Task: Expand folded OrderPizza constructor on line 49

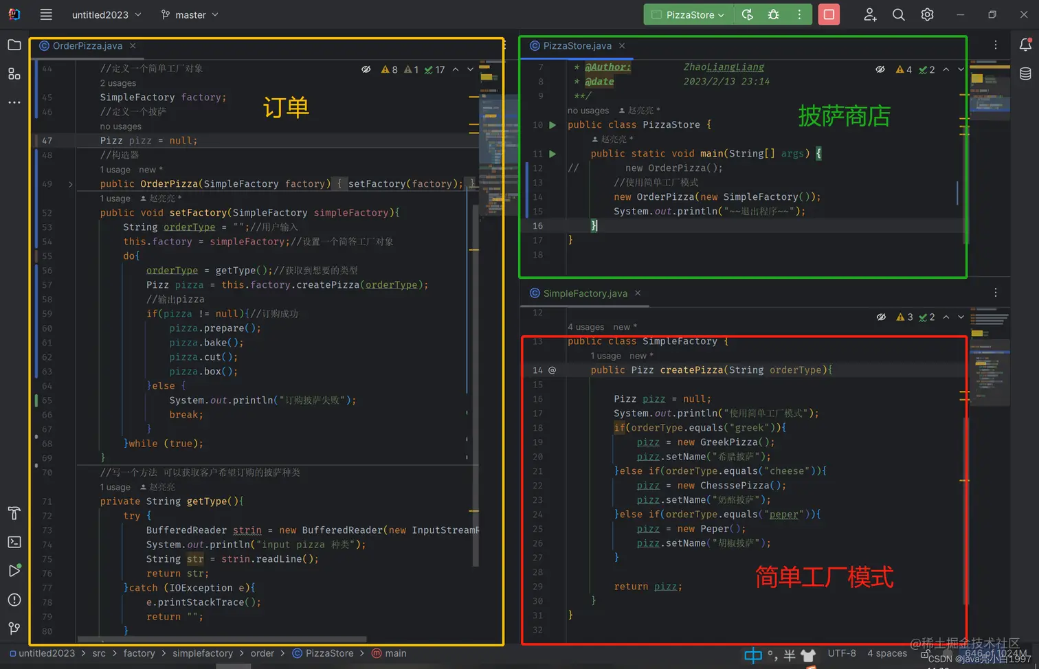Action: 71,184
